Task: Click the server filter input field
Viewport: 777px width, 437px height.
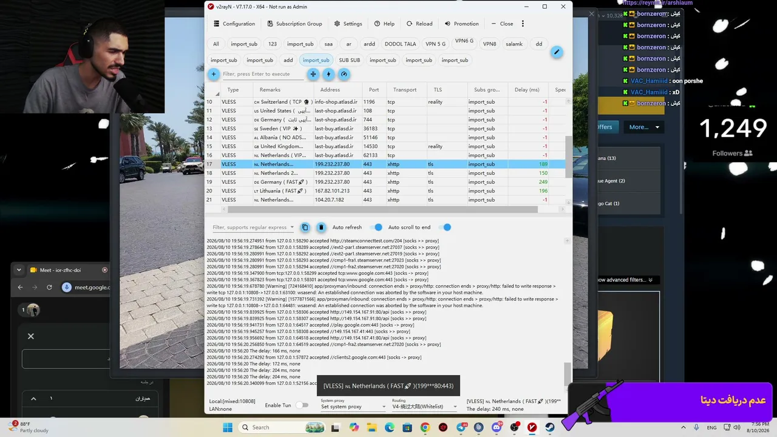Action: tap(263, 74)
